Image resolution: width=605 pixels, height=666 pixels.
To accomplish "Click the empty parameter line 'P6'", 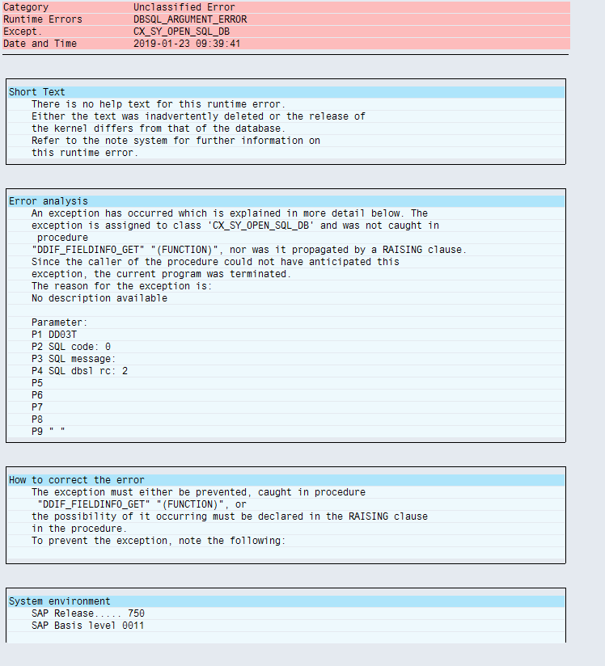I will click(37, 395).
